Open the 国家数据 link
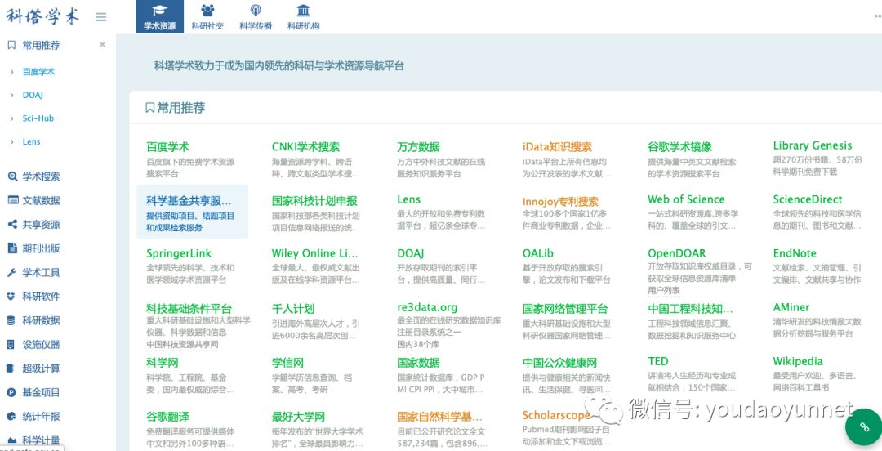This screenshot has width=882, height=451. tap(418, 363)
